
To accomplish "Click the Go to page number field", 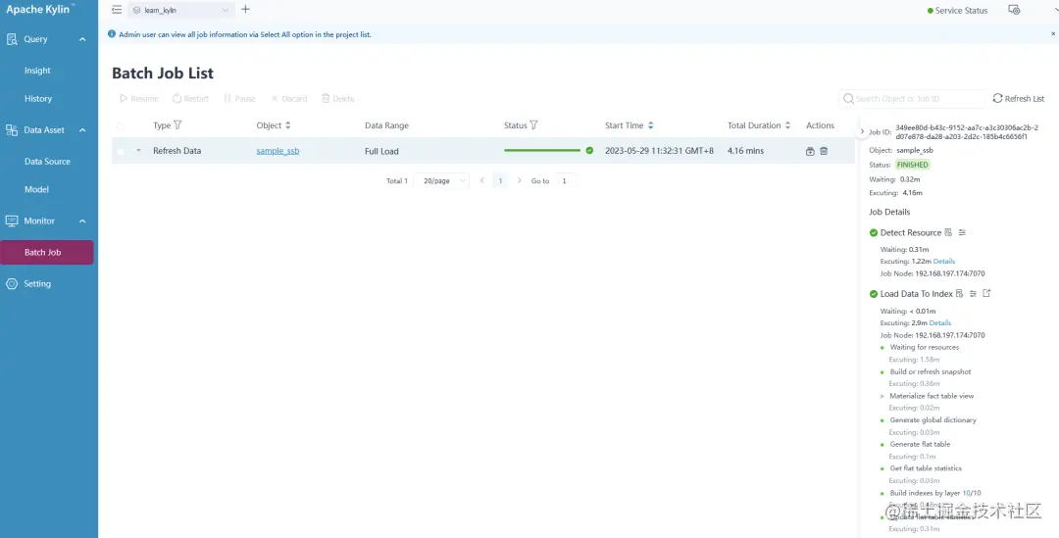I will point(565,181).
